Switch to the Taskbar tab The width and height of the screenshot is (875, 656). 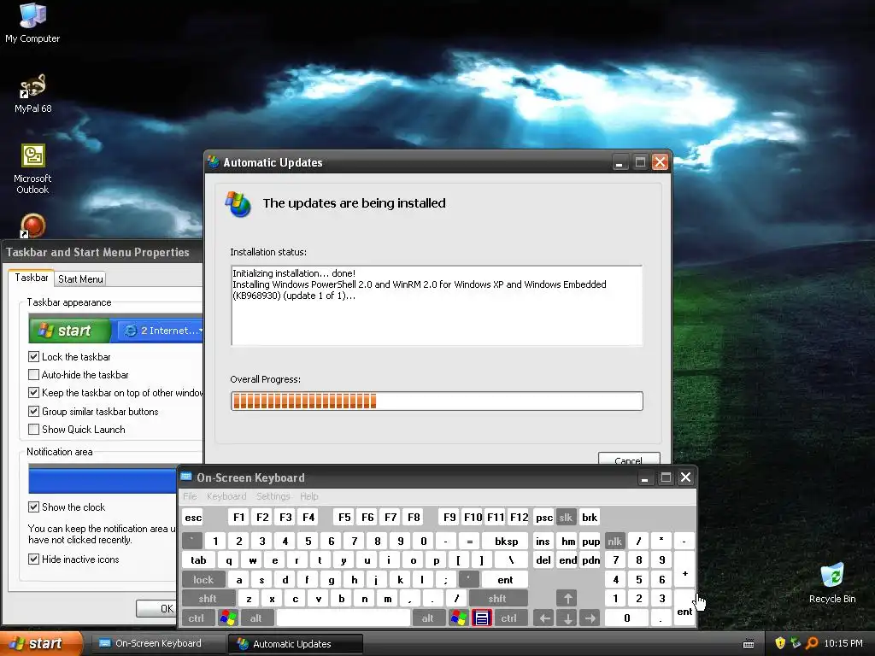(32, 278)
